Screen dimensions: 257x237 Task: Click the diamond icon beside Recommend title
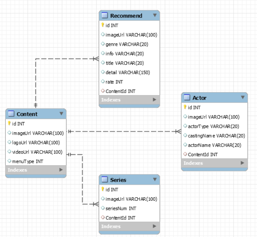[103, 63]
